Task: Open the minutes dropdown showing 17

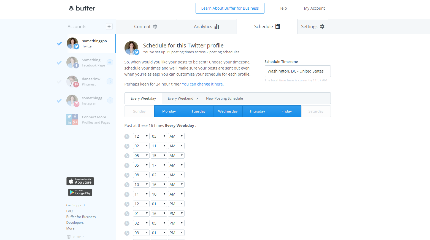Action: click(x=159, y=165)
